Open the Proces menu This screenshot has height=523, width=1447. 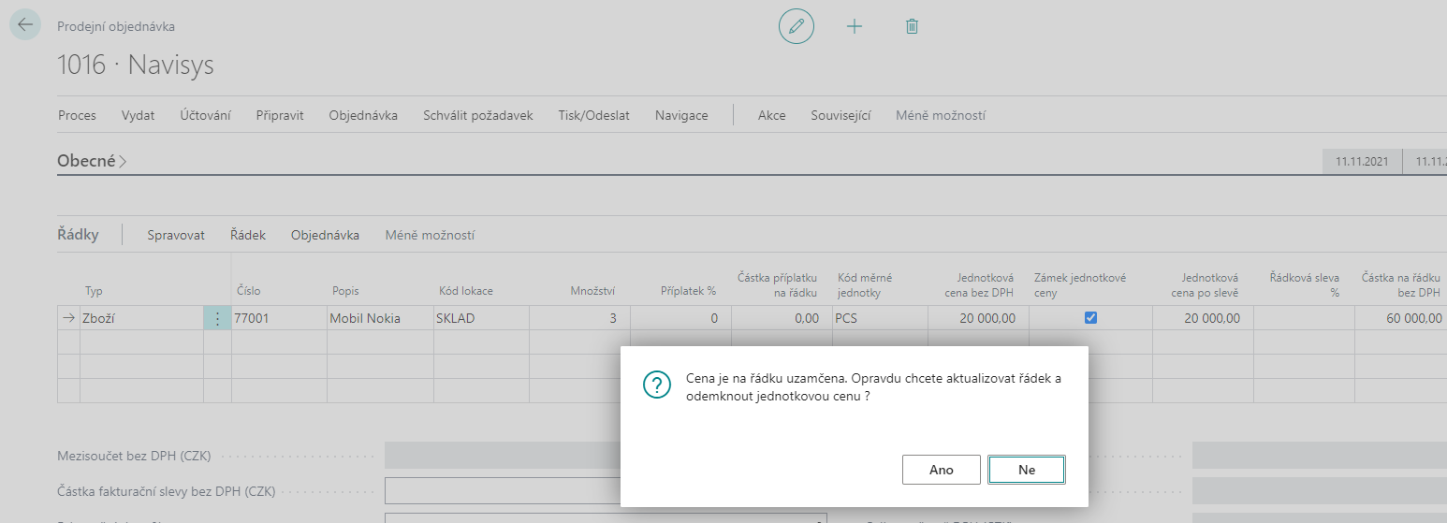click(77, 116)
